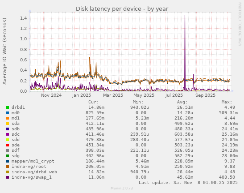Click the mapper/md1_crypt max value 9.37
Image resolution: width=244 pixels, height=193 pixels.
(x=230, y=161)
